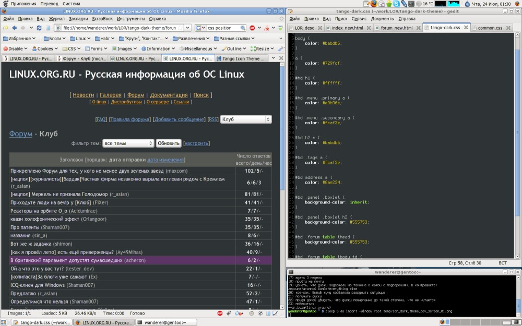Open ScrapBook menu in Firefox
522x326 pixels.
tap(102, 19)
